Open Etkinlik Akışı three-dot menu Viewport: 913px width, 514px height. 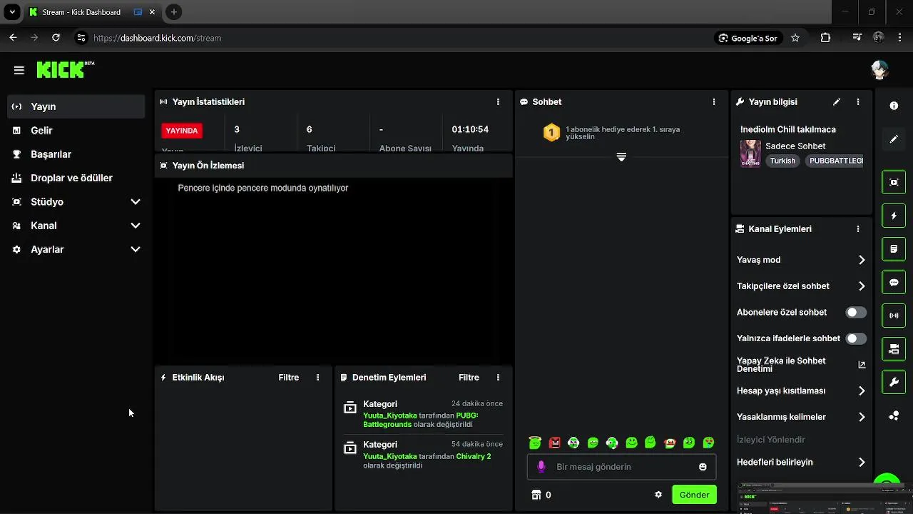click(318, 378)
